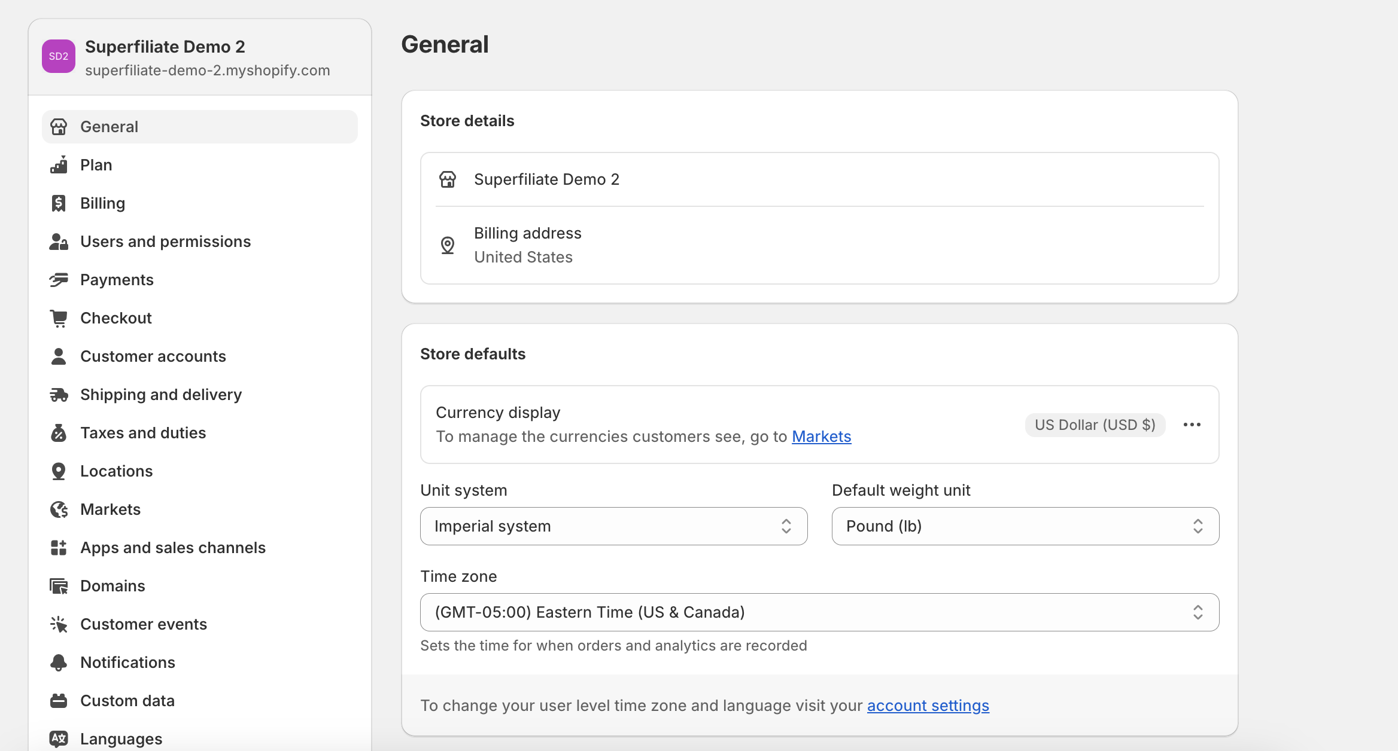Viewport: 1398px width, 751px height.
Task: Click the Markets globe icon
Action: [59, 509]
